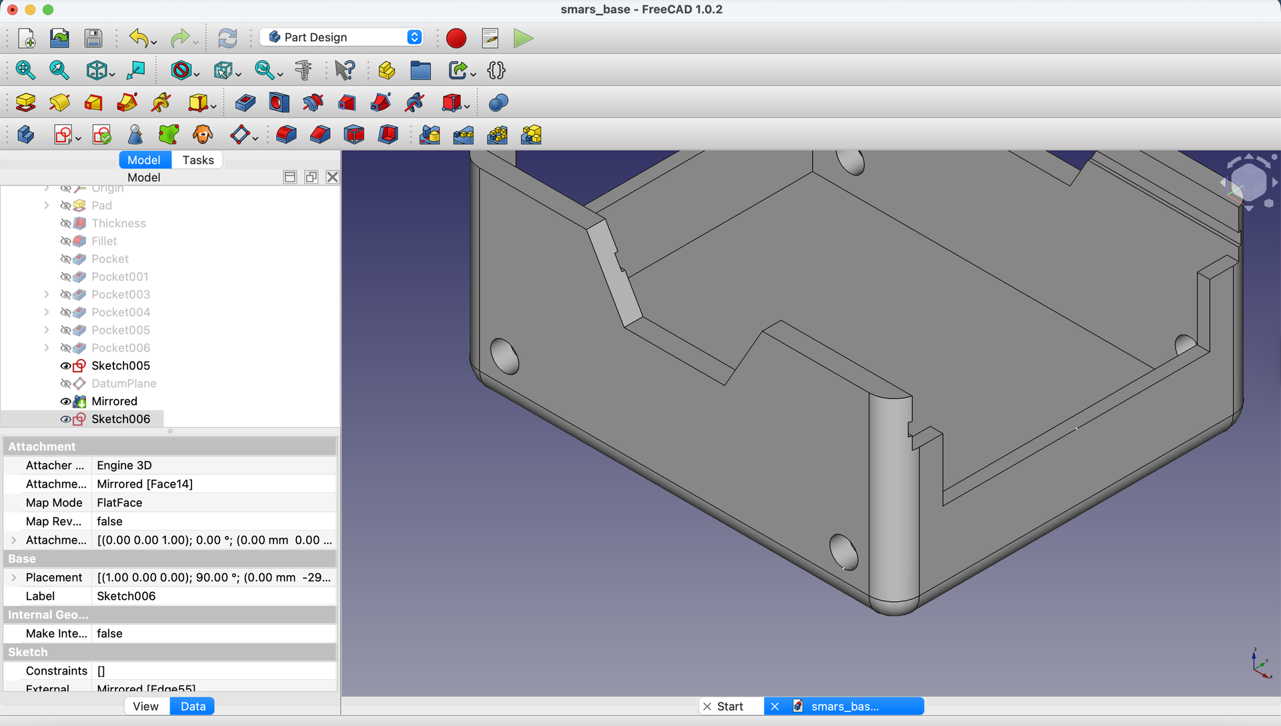Open the Undo history dropdown arrow
Viewport: 1281px width, 726px height.
(154, 42)
